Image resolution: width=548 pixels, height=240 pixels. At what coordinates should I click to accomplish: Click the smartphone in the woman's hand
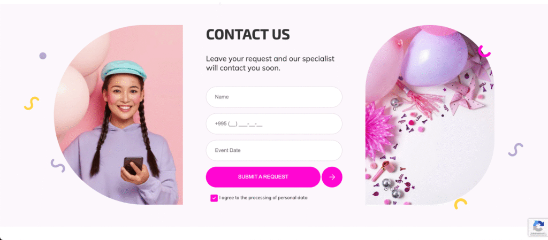pos(133,165)
